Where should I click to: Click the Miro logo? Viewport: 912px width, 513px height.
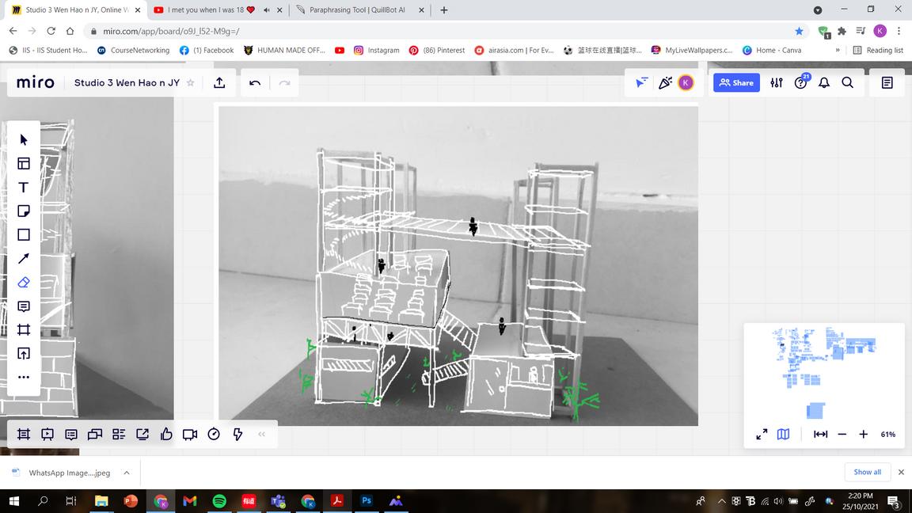[x=36, y=82]
